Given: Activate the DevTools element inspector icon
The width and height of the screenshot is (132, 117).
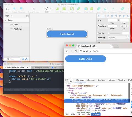Looking at the screenshot, I should click(x=67, y=80).
